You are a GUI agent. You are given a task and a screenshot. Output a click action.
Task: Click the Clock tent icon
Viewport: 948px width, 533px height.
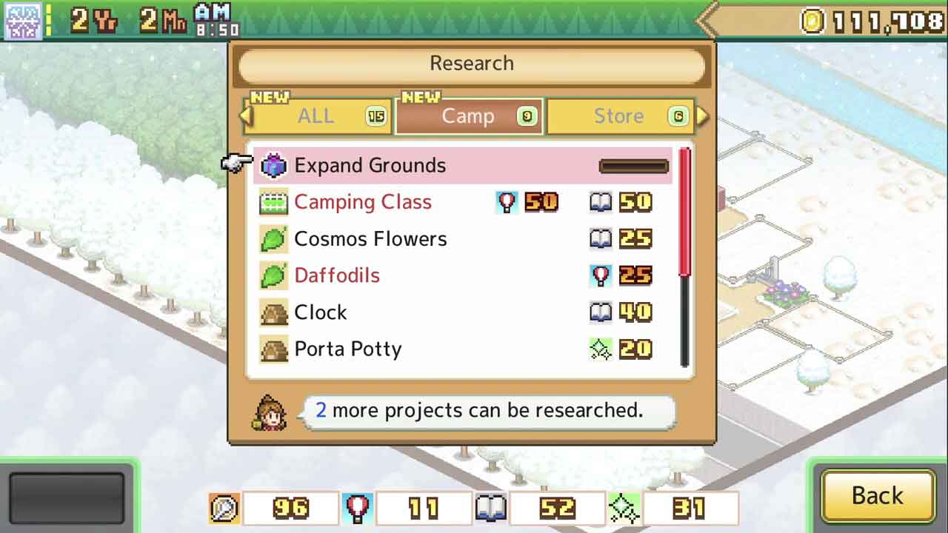[273, 312]
